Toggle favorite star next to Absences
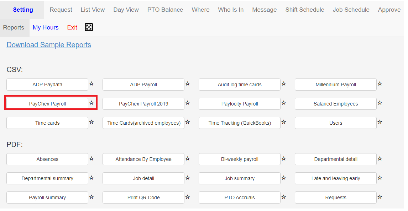The width and height of the screenshot is (408, 211). [91, 158]
